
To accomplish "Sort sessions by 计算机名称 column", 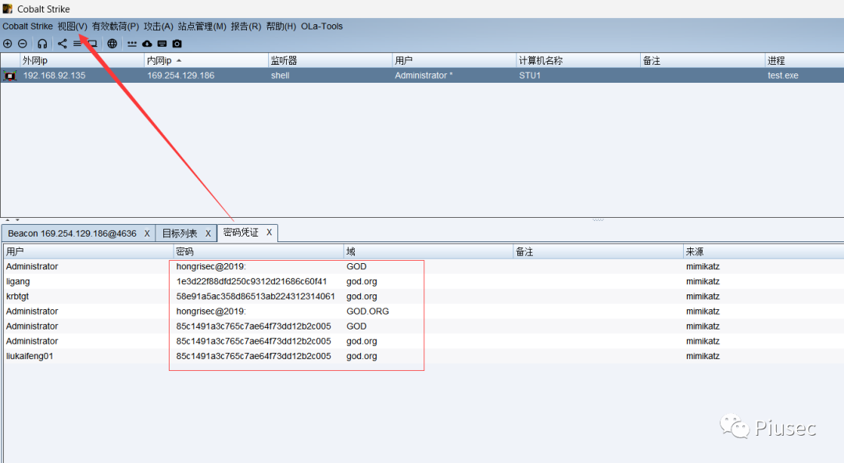I will [578, 61].
